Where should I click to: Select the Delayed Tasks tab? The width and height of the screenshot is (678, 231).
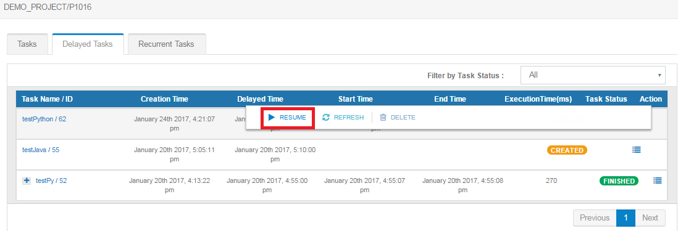tap(88, 44)
